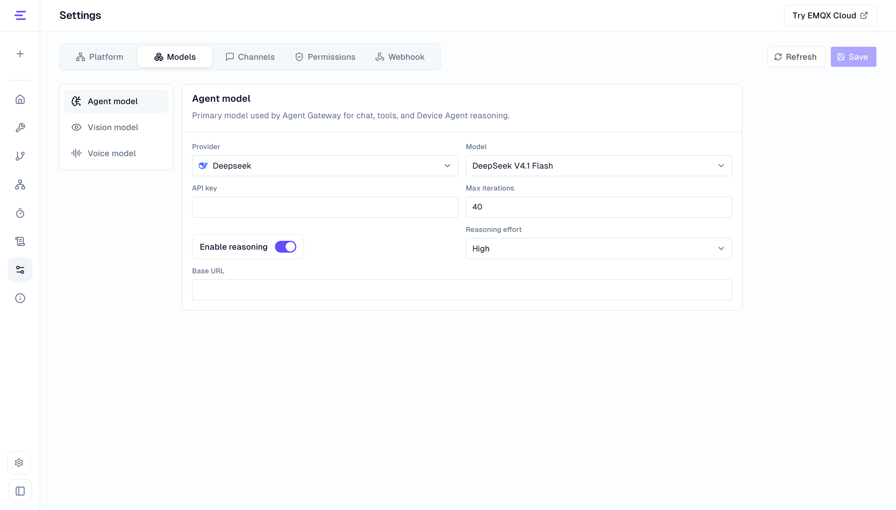Open the stopwatch timer sidebar icon
896x510 pixels.
point(20,213)
